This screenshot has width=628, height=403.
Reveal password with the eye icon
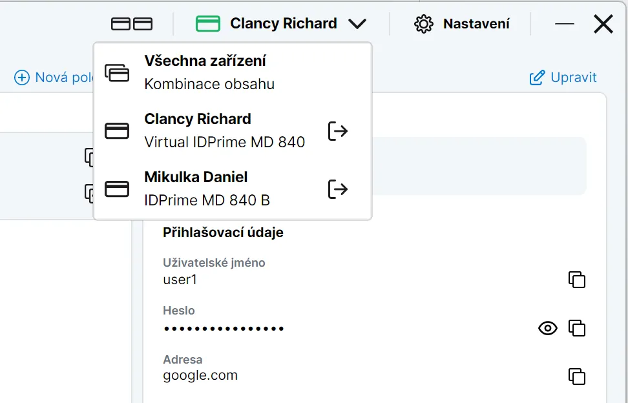547,328
